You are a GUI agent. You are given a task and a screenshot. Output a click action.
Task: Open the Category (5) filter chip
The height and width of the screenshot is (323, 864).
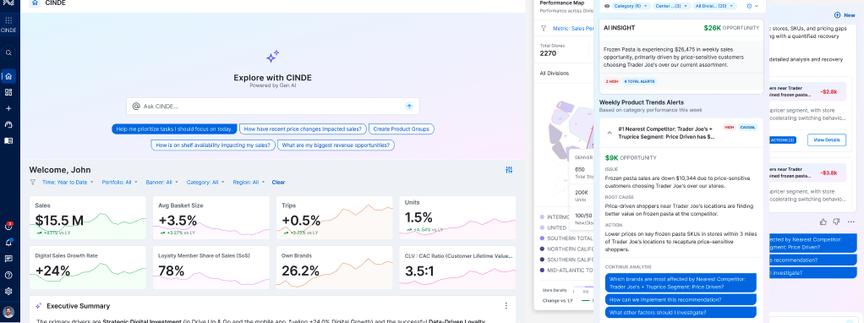(632, 6)
